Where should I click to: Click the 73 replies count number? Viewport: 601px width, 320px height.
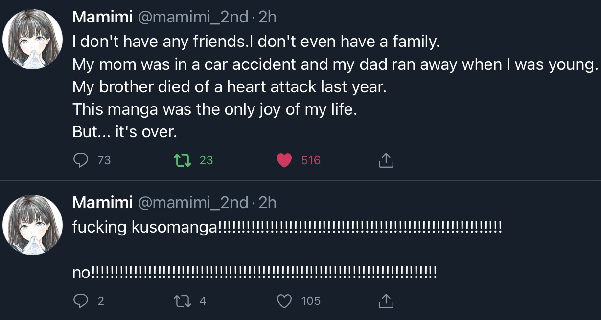pos(104,160)
